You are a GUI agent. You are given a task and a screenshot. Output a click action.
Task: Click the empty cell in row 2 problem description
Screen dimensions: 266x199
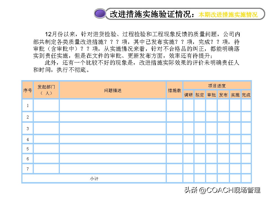(x=112, y=117)
